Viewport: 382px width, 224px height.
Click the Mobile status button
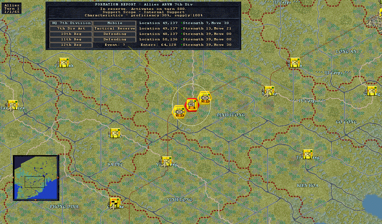tap(115, 23)
